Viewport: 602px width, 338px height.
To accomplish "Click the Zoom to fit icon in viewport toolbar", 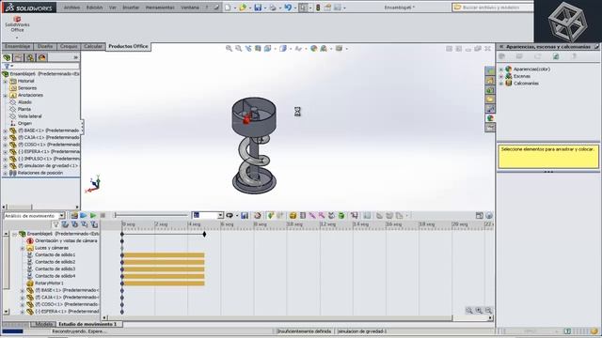I will [229, 49].
